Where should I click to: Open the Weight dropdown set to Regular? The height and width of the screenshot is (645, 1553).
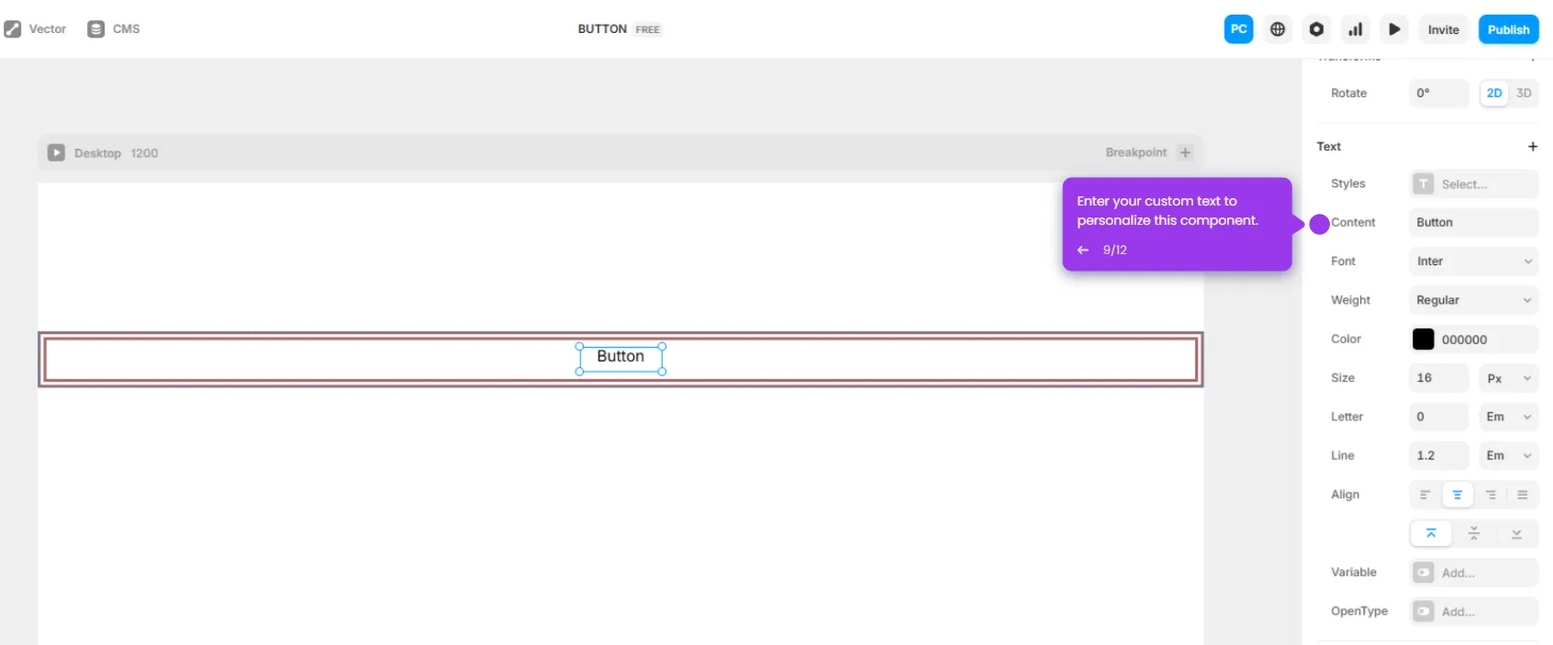tap(1473, 300)
